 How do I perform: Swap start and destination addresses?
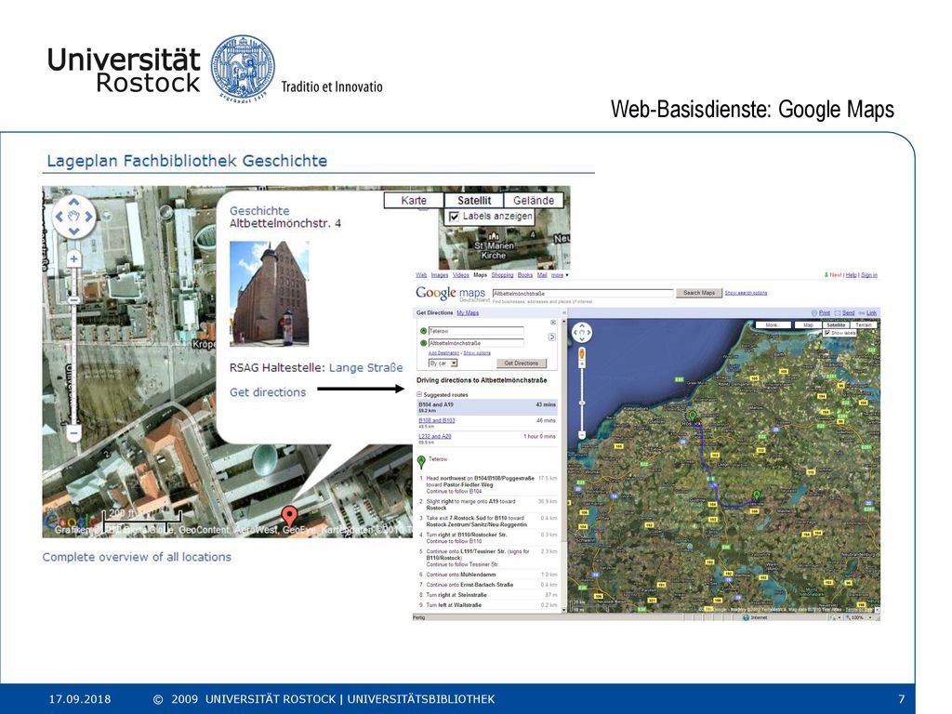[552, 337]
